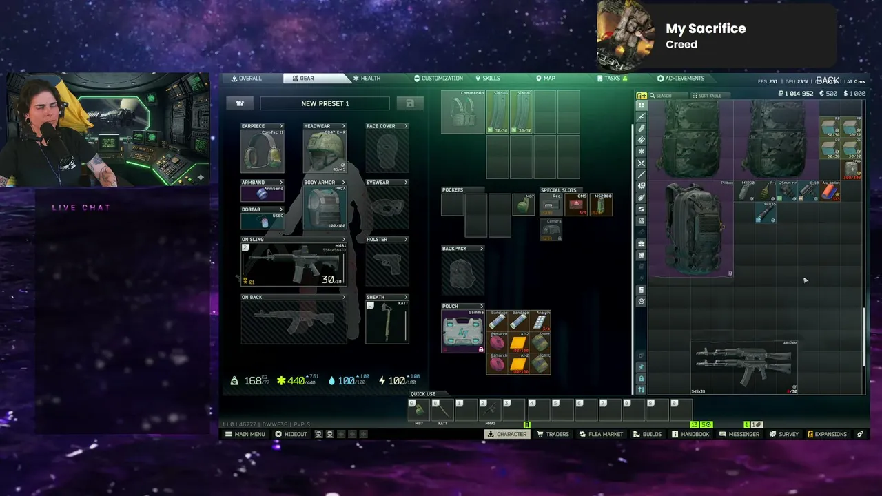Go to the Hideout
The height and width of the screenshot is (496, 882).
pyautogui.click(x=291, y=434)
